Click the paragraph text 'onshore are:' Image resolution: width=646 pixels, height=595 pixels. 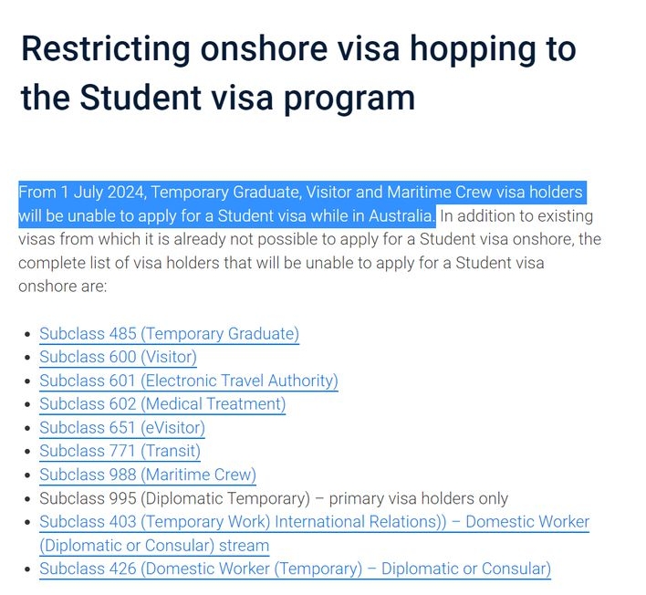coord(63,287)
